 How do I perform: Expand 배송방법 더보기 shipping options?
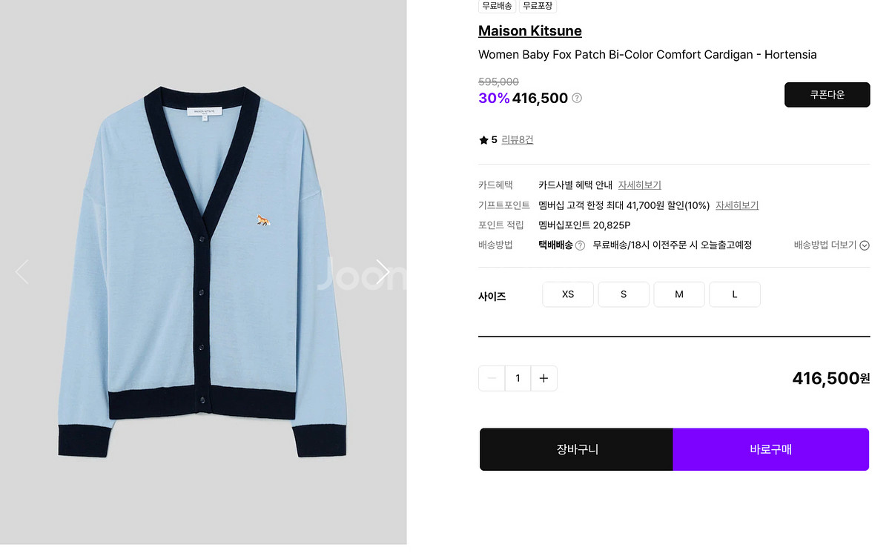tap(831, 245)
